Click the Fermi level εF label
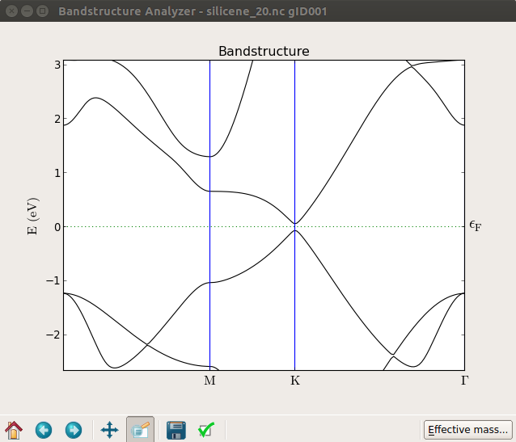This screenshot has width=516, height=442. pos(476,226)
